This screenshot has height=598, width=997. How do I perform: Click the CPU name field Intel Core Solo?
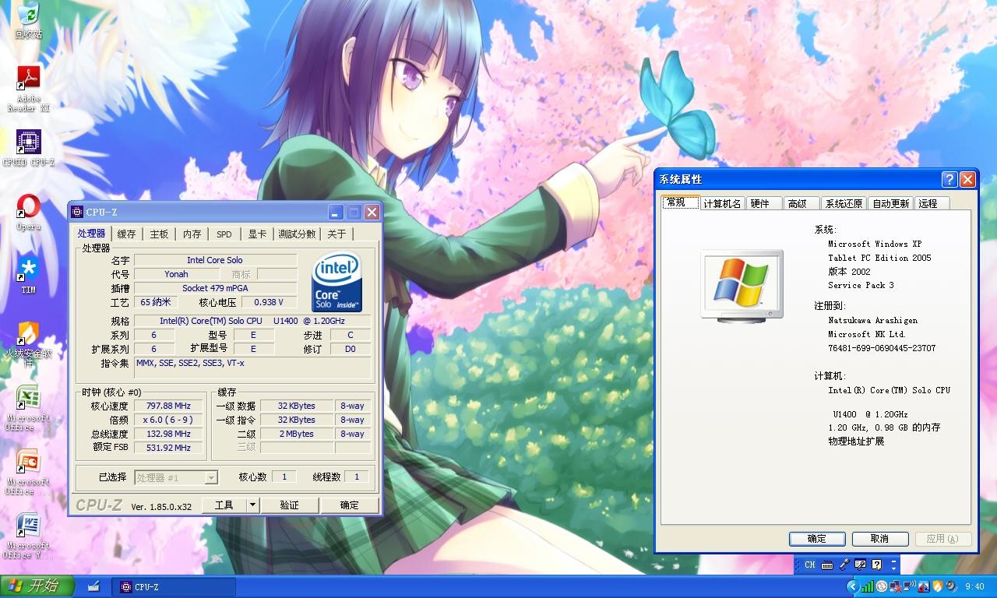coord(215,260)
